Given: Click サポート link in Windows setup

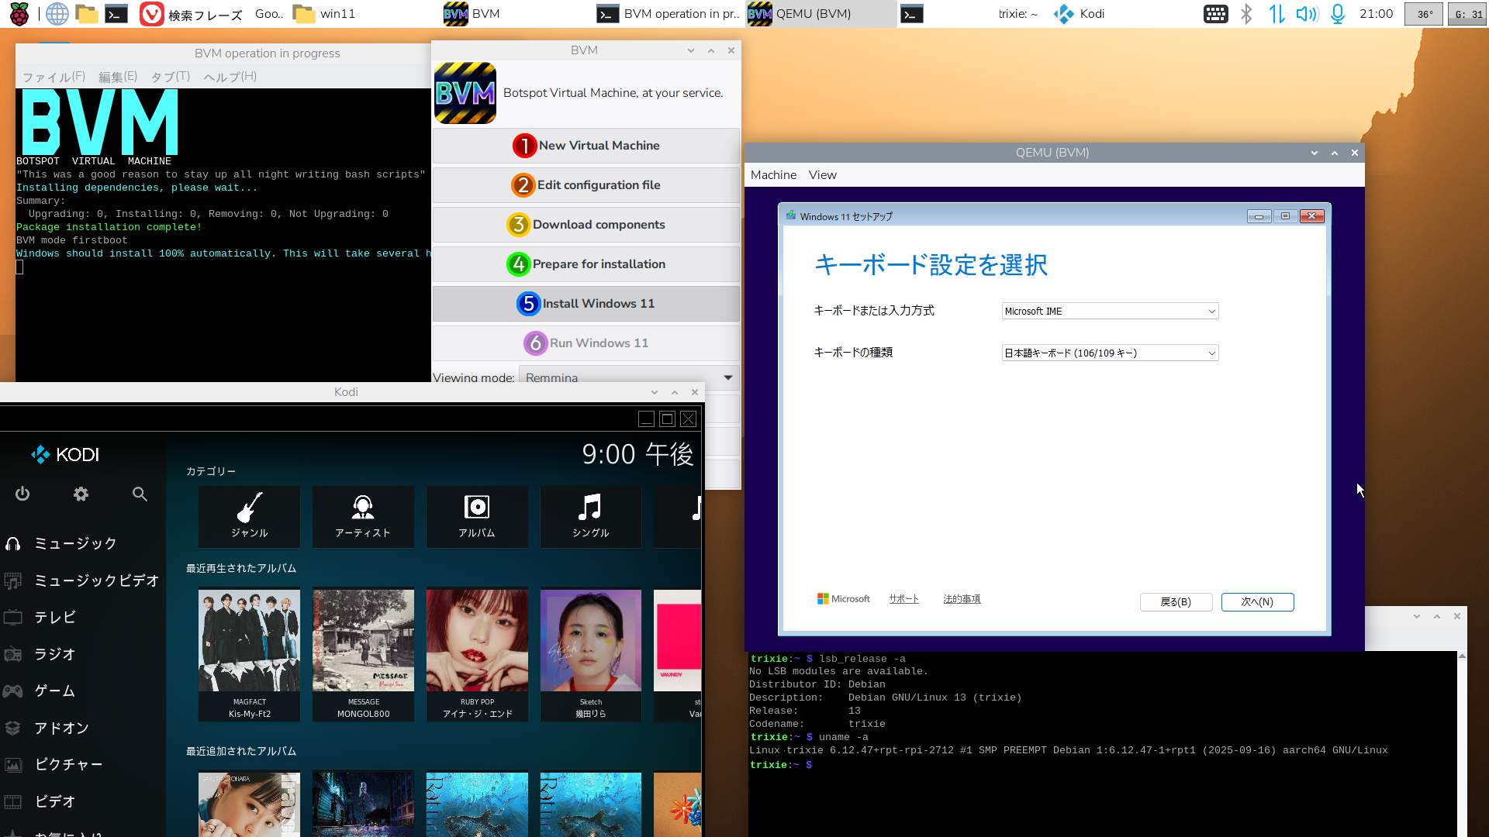Looking at the screenshot, I should click(x=903, y=599).
